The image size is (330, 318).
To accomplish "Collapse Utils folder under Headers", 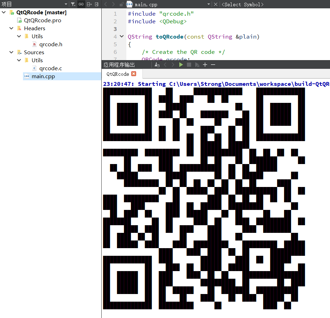I will coord(19,36).
